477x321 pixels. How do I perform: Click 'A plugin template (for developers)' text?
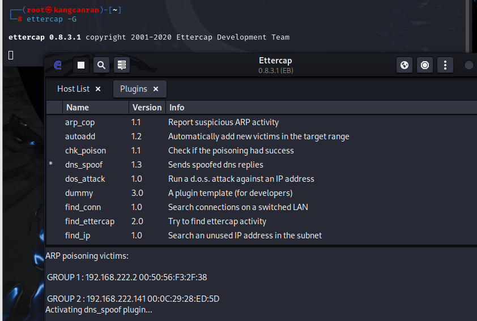231,193
